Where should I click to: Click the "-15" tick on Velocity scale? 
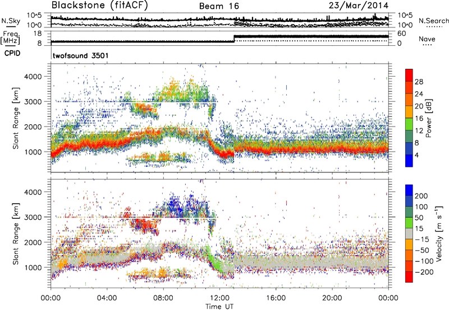click(422, 239)
